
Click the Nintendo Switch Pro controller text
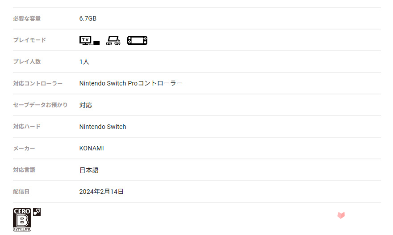click(x=131, y=83)
